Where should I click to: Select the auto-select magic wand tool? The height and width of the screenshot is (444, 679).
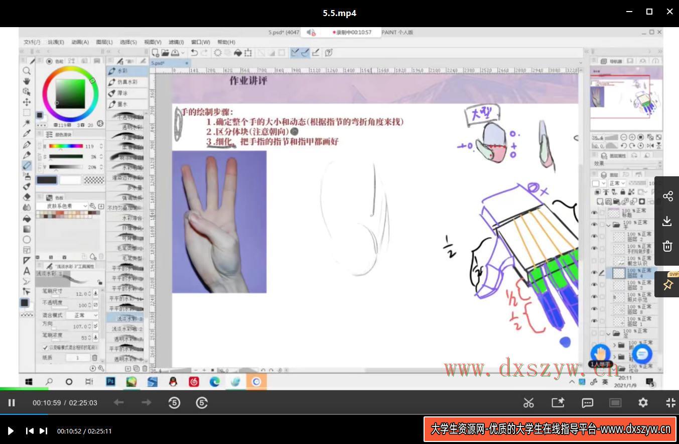pos(27,123)
